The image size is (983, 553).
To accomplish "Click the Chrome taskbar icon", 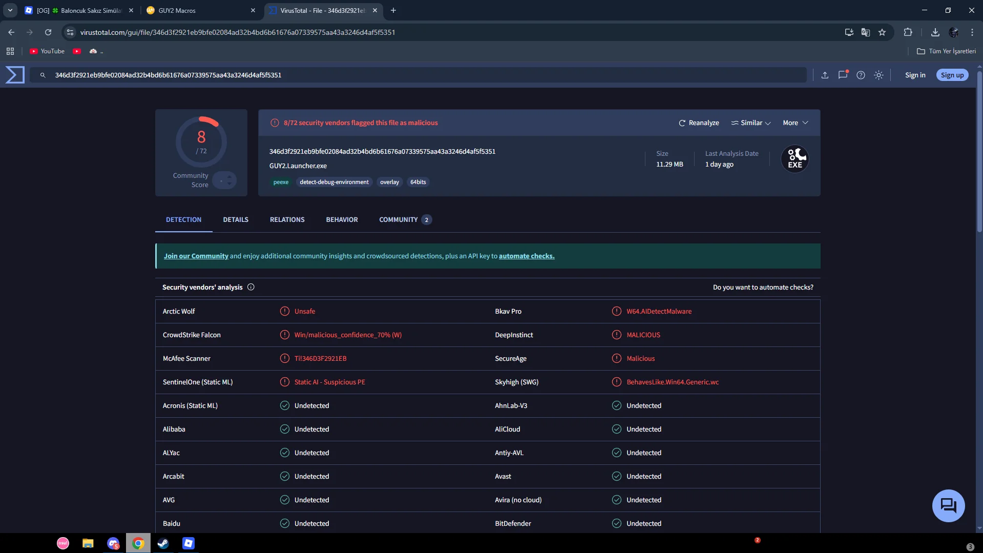I will point(138,543).
